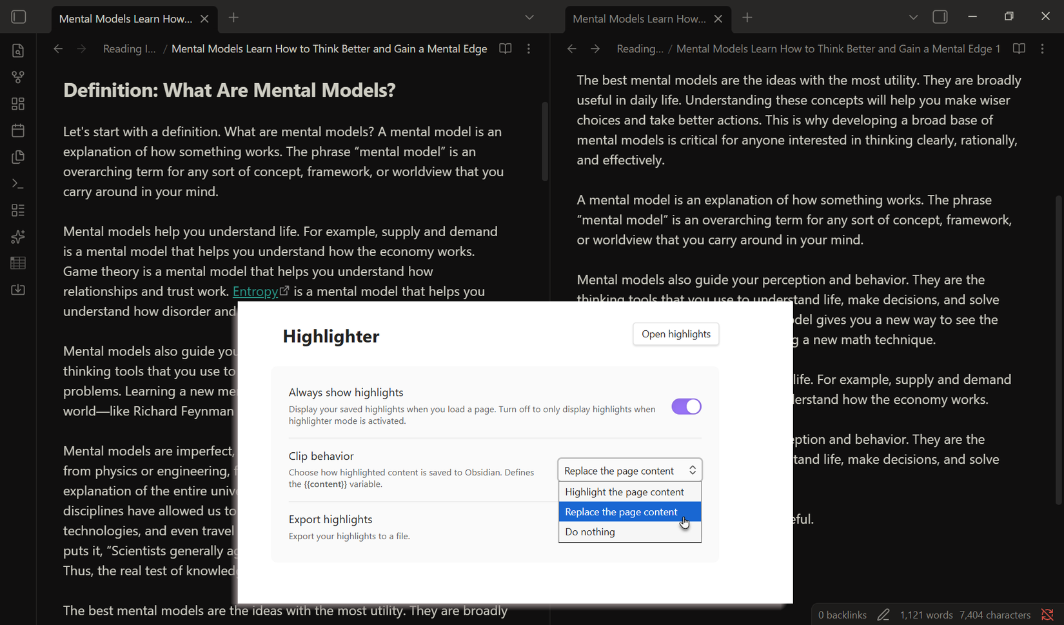The height and width of the screenshot is (625, 1064).
Task: Click the import download-tray ribbon icon
Action: [18, 290]
